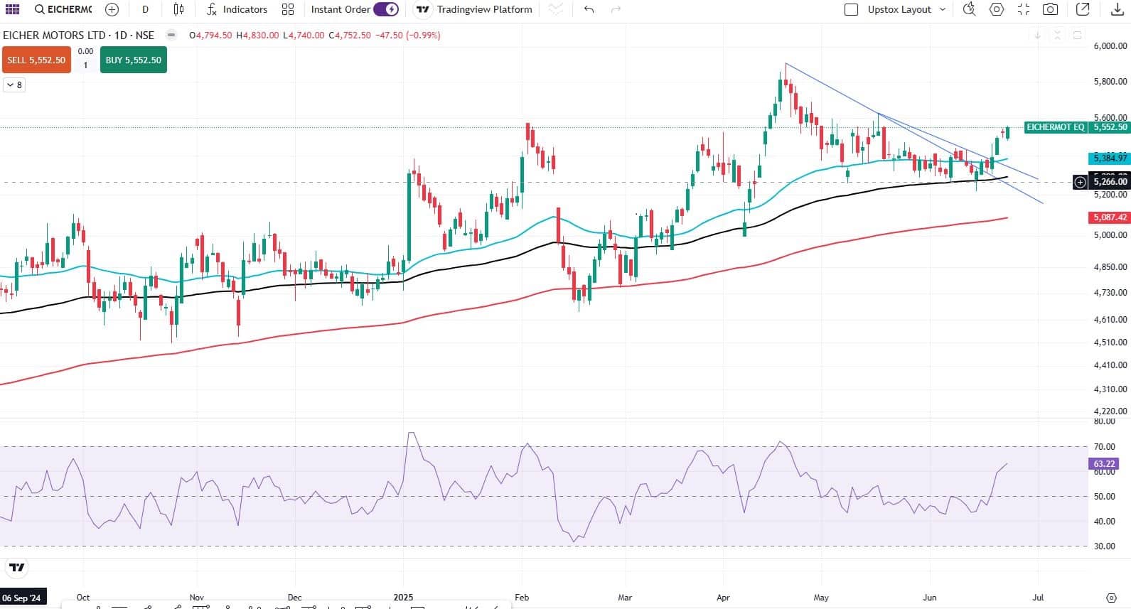
Task: Open chart settings hexagon icon
Action: click(997, 9)
